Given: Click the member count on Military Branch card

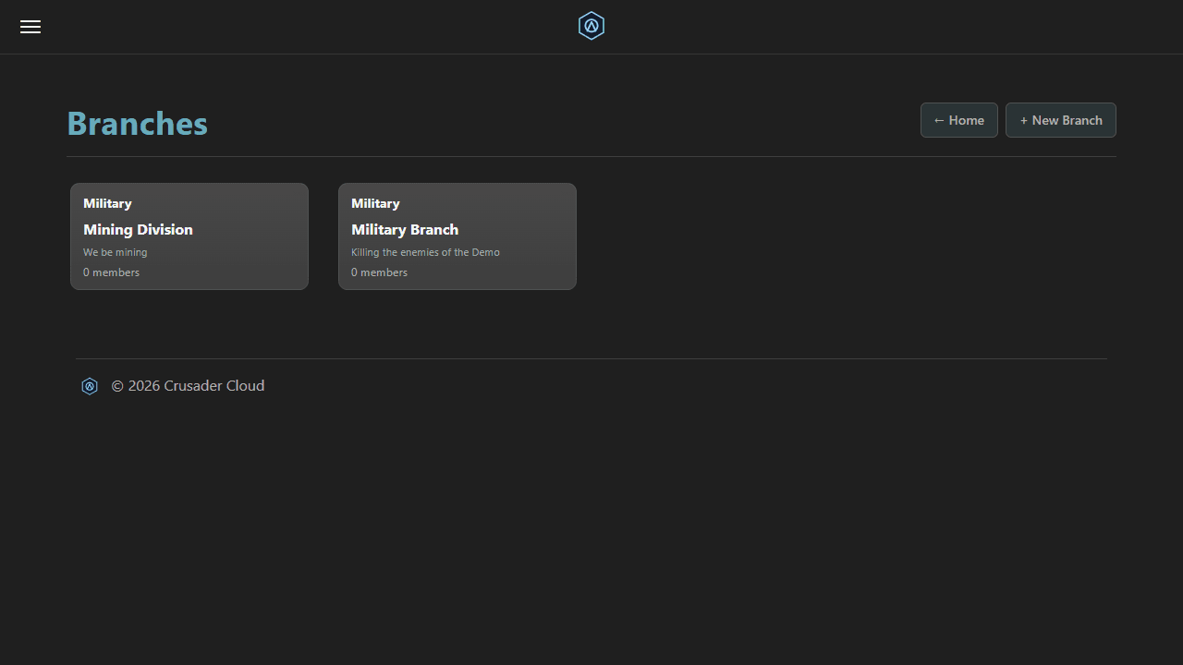Looking at the screenshot, I should tap(379, 272).
